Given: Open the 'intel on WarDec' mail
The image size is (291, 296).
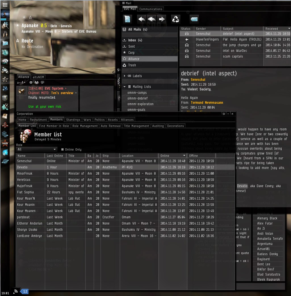Looking at the screenshot, I should click(x=235, y=51).
